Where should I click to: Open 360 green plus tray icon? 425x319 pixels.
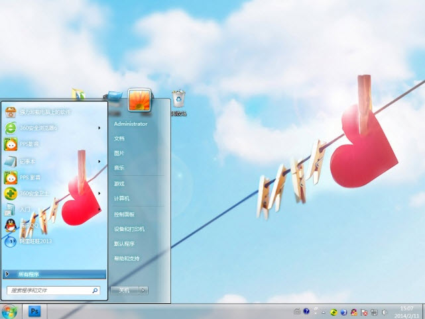[x=334, y=312]
